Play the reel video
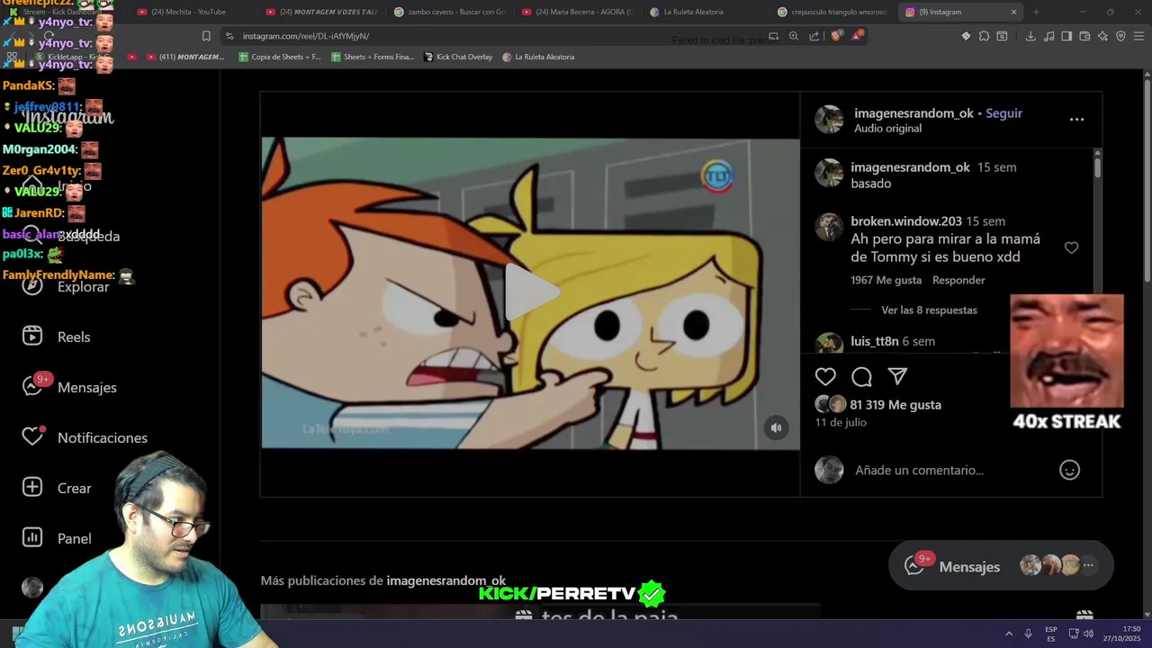The width and height of the screenshot is (1152, 648). [x=531, y=292]
